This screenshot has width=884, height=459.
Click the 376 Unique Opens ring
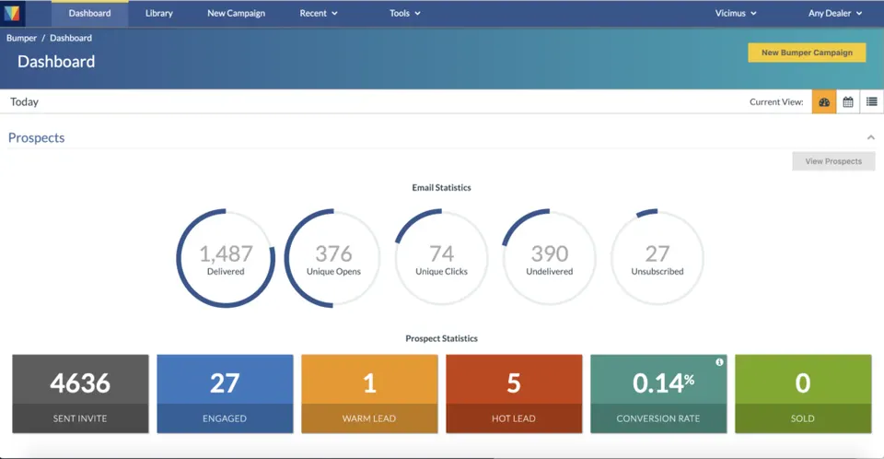pyautogui.click(x=333, y=258)
